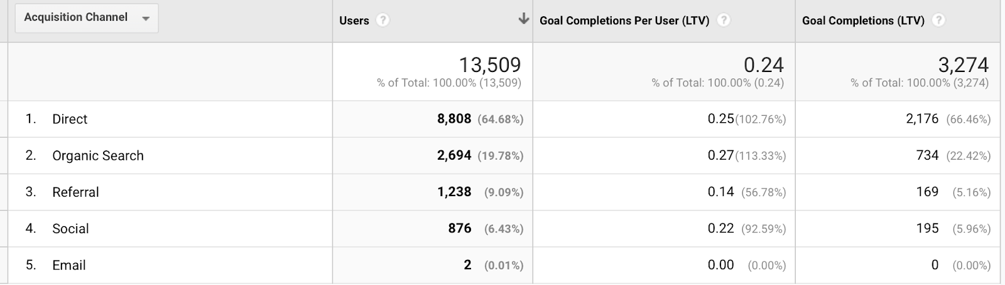Click help icon next to Goal Completions (LTV)
Screen dimensions: 1005x285
938,21
